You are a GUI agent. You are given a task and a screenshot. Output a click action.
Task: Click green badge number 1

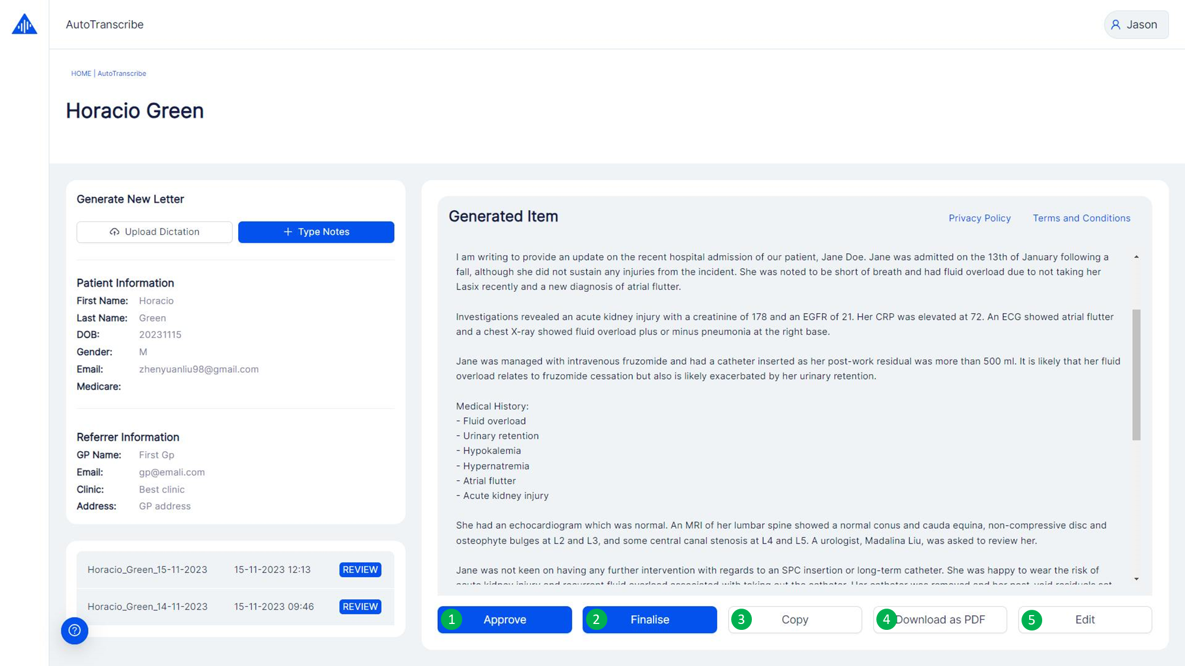coord(451,620)
